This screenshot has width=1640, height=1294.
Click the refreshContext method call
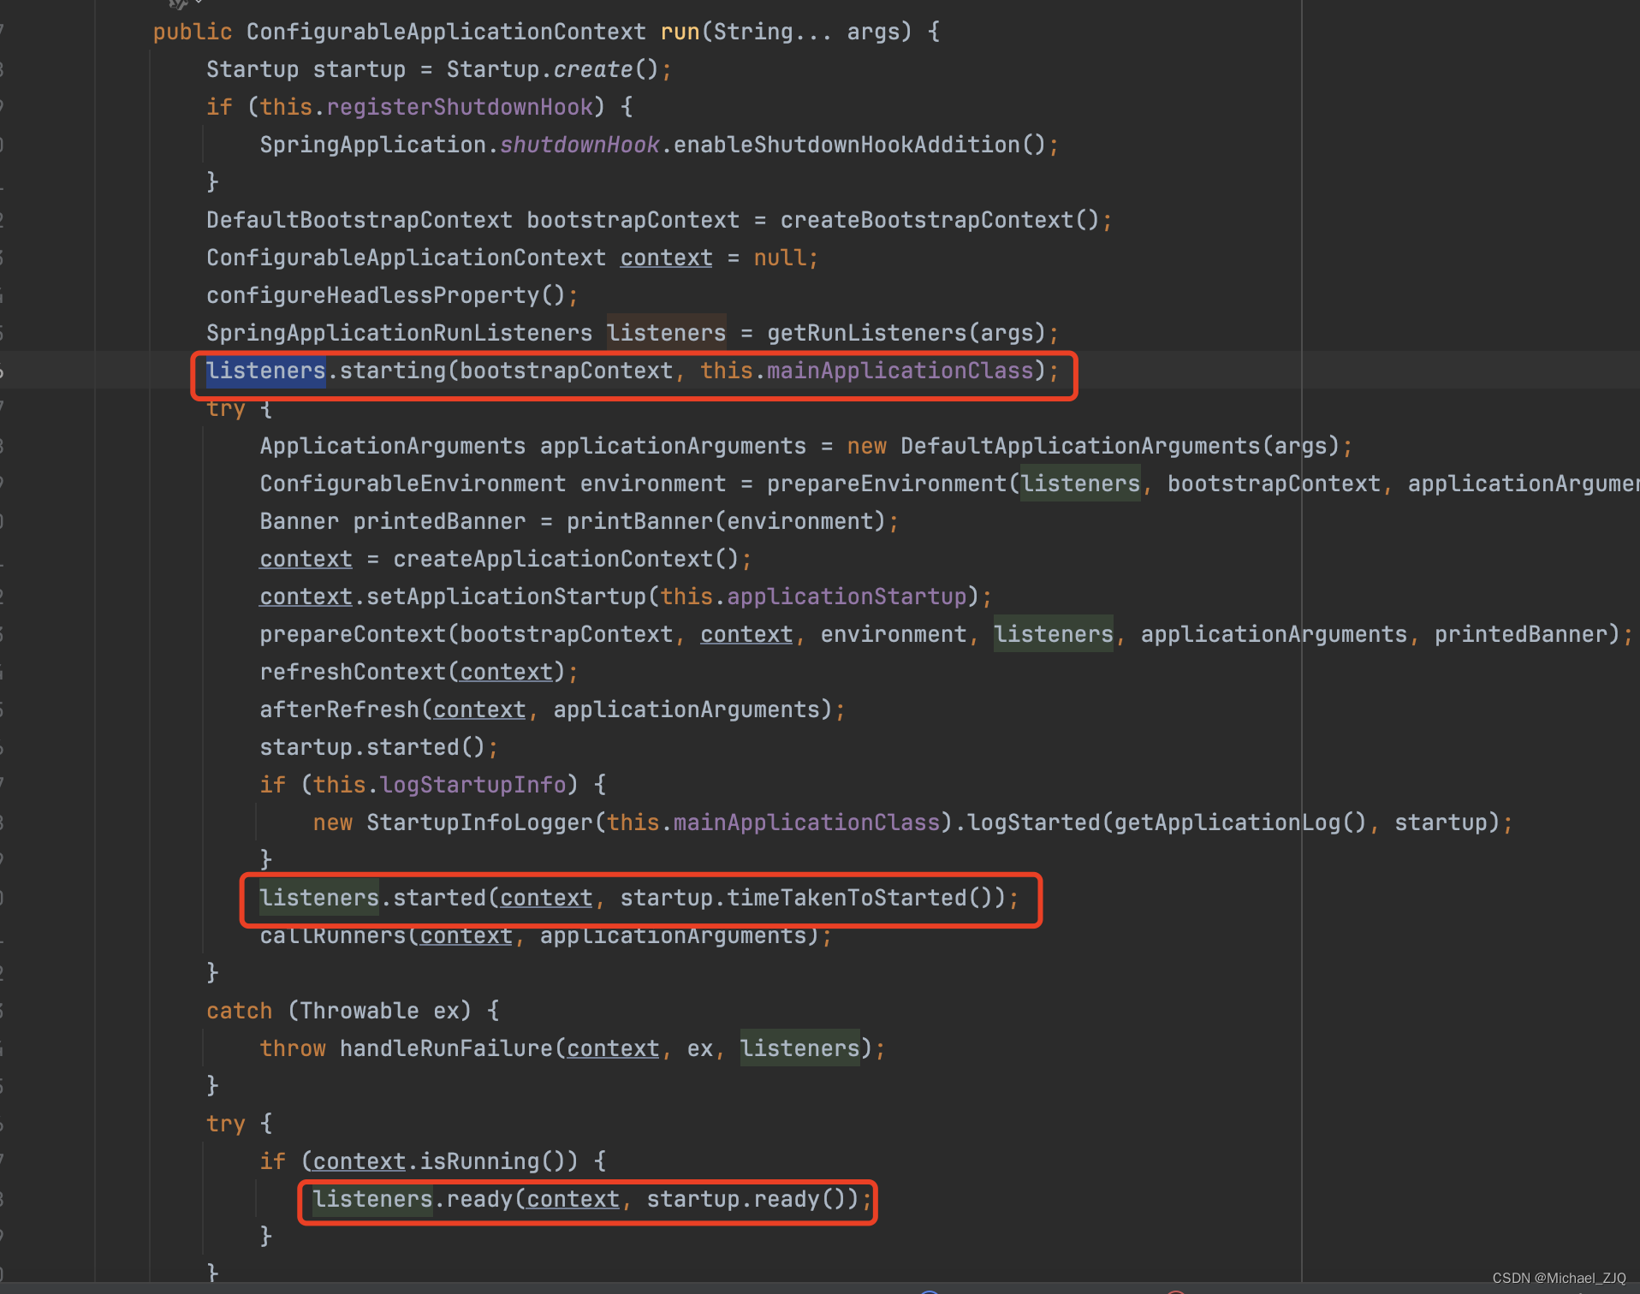(x=353, y=672)
